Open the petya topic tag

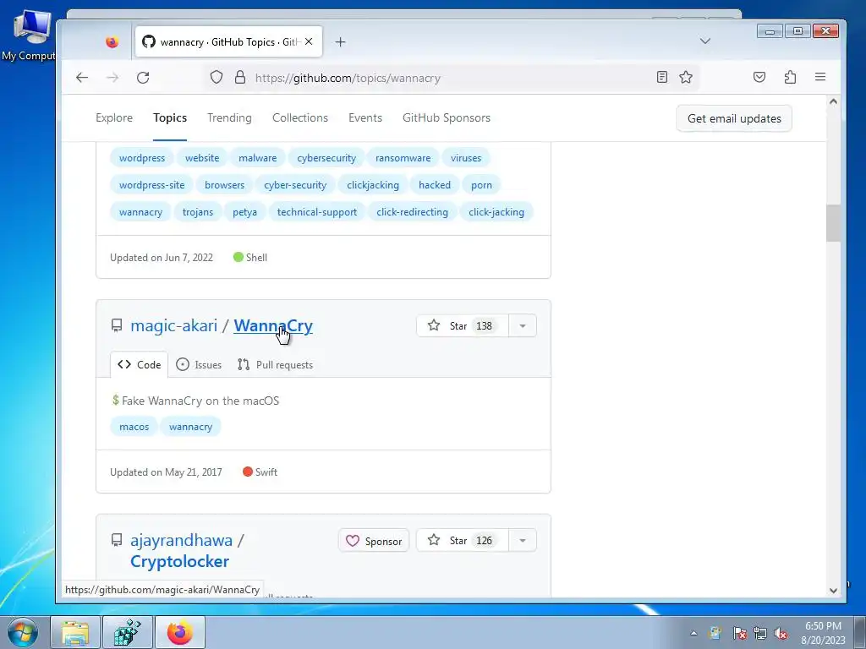244,212
